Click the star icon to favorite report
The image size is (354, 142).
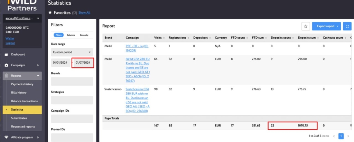point(305,26)
